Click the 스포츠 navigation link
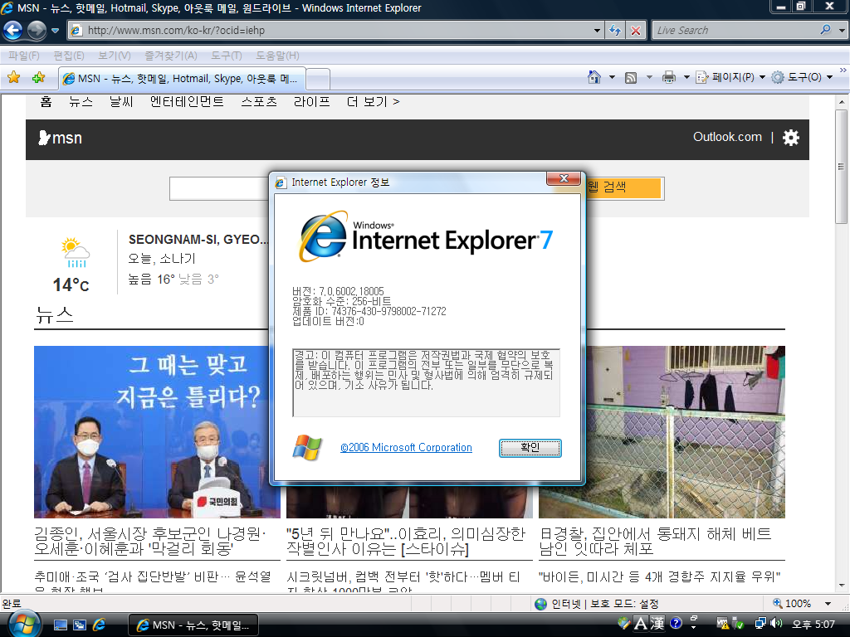Image resolution: width=850 pixels, height=637 pixels. tap(259, 101)
